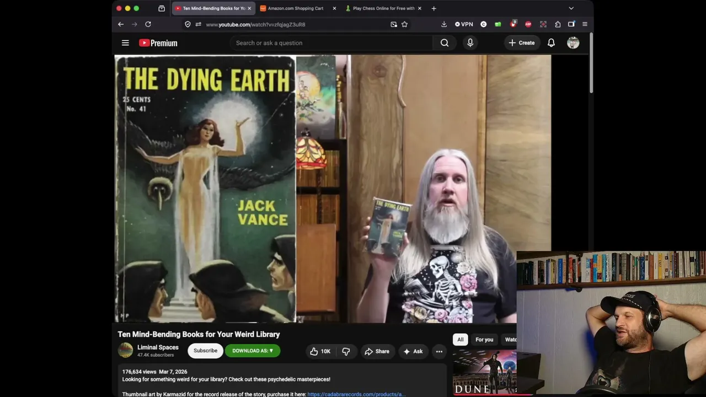
Task: Click the video title Ten Mind-Bending Books
Action: [x=199, y=334]
